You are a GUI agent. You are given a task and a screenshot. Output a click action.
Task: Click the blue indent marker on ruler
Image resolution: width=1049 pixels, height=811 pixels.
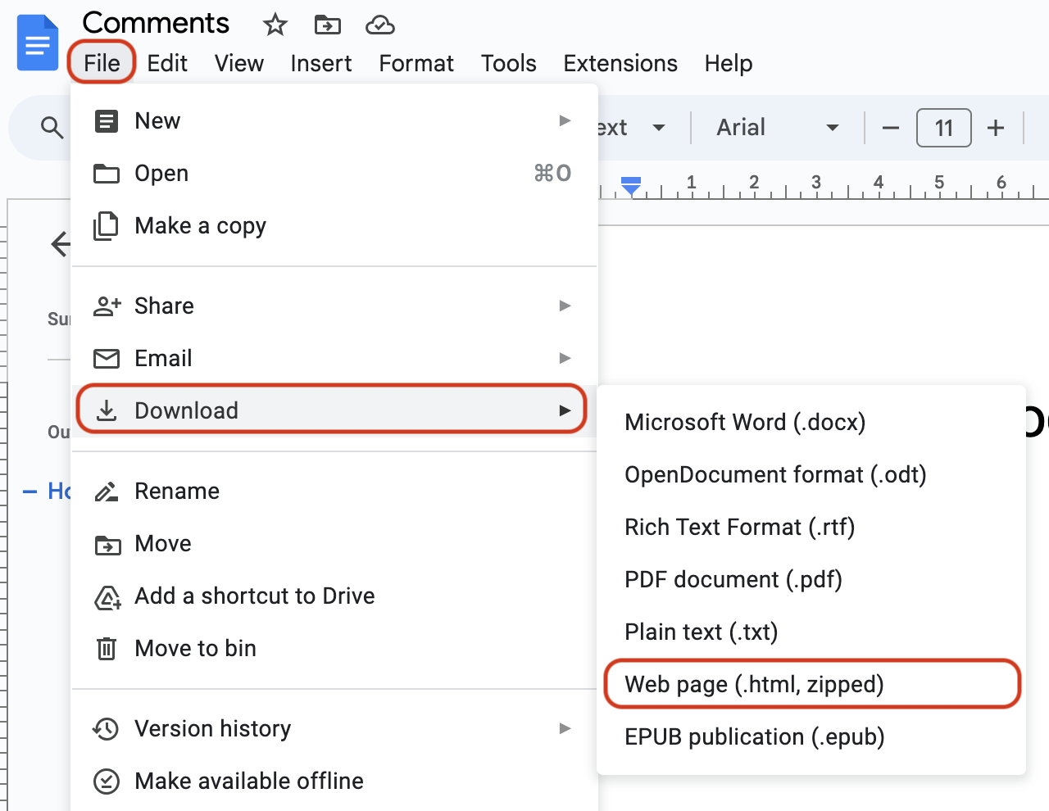coord(631,186)
